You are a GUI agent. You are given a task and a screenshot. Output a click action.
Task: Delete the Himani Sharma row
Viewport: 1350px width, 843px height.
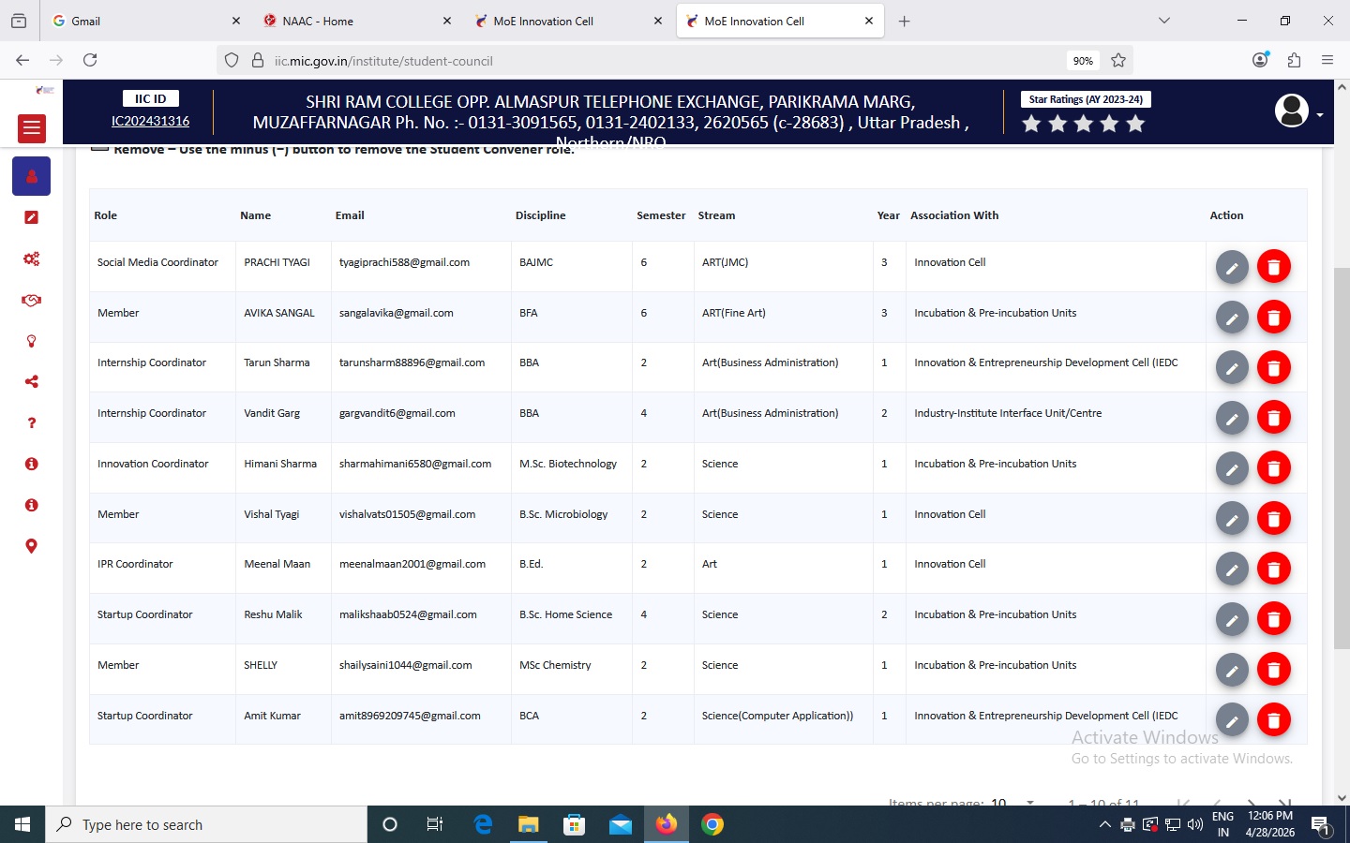[x=1274, y=468]
